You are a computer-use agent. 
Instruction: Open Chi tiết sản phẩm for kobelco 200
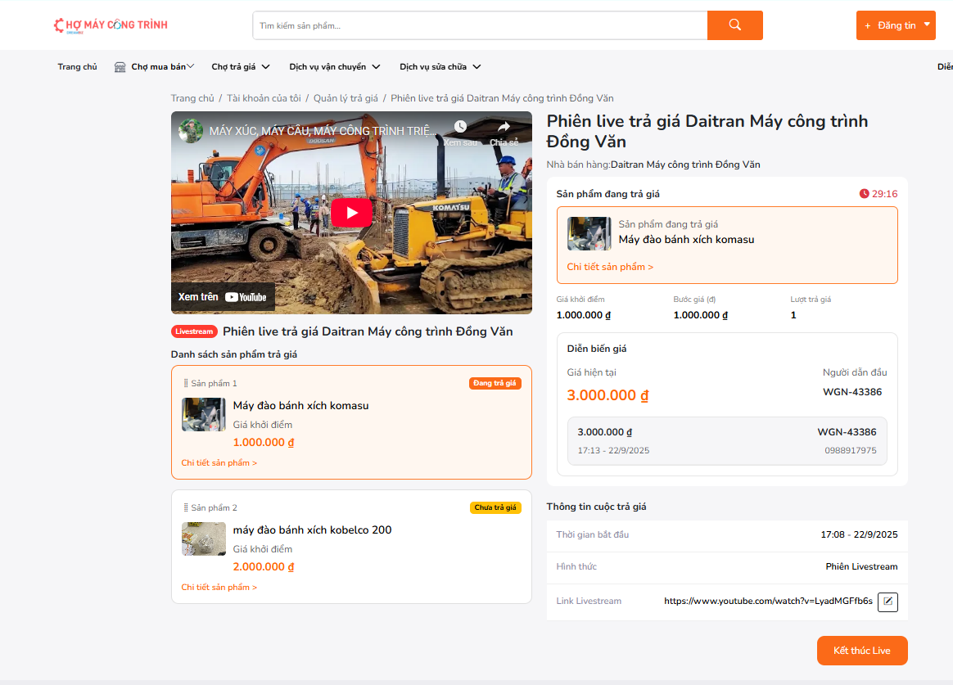click(x=219, y=588)
